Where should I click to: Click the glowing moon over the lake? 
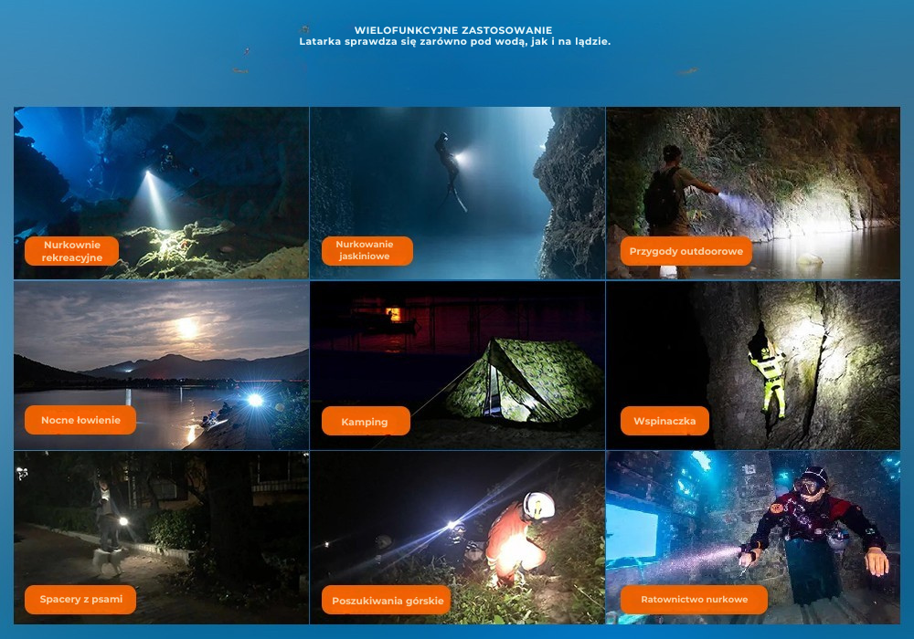[x=186, y=327]
